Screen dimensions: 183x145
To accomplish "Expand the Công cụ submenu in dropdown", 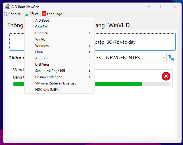I will point(60,33).
